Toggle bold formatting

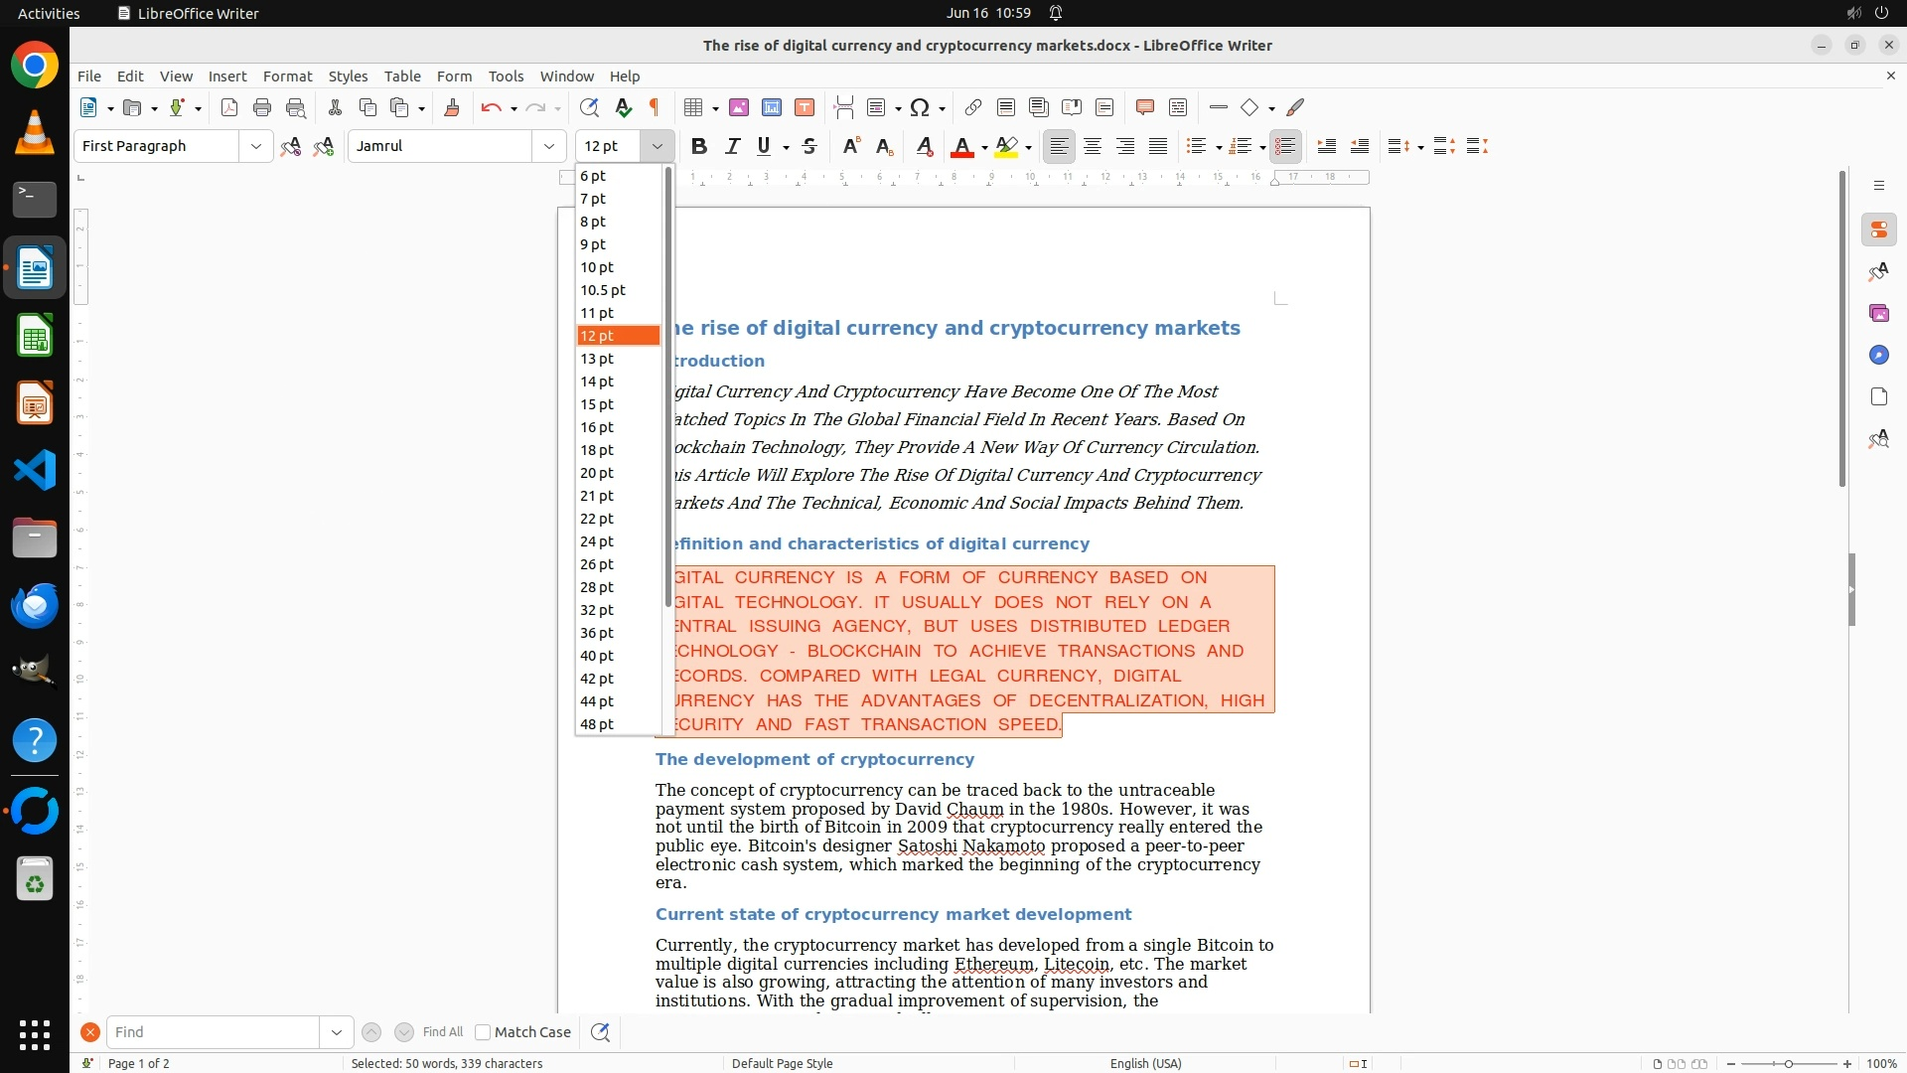pos(699,146)
